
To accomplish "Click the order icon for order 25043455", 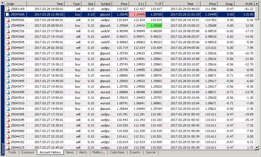I will (8, 70).
